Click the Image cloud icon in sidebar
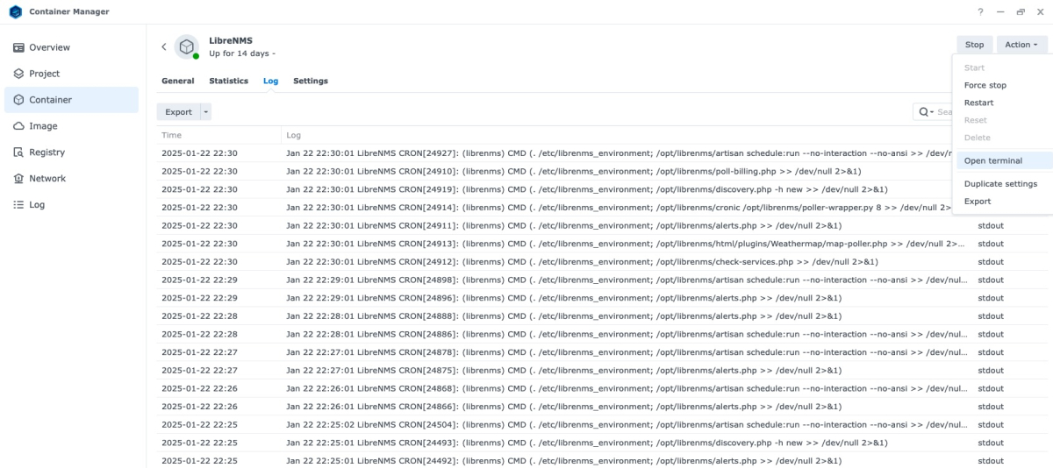Viewport: 1053px width, 468px height. 18,126
